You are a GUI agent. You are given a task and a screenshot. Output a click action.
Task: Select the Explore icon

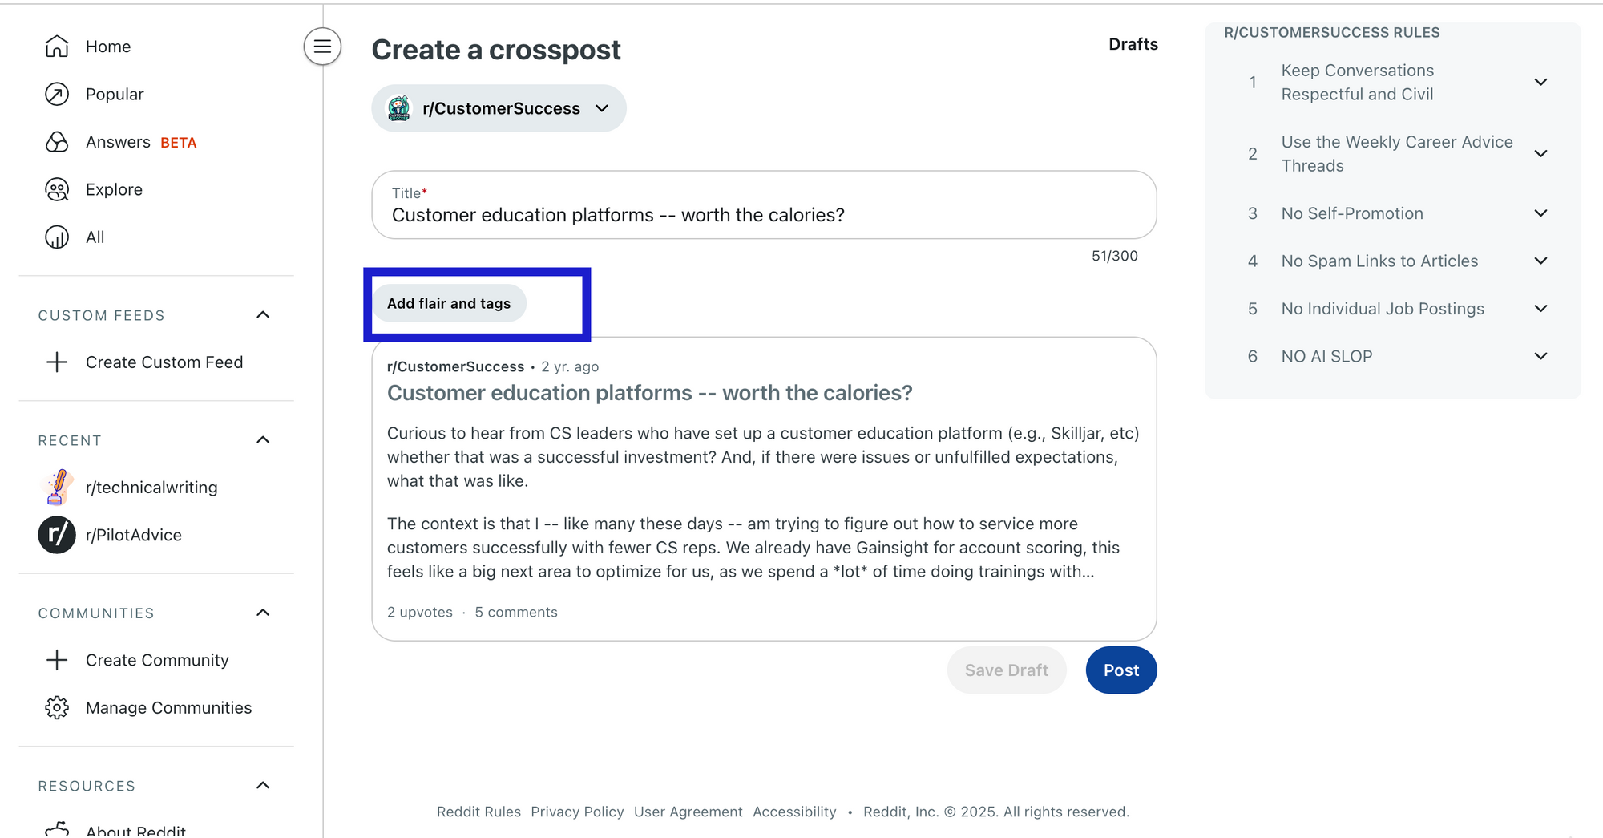(x=57, y=189)
